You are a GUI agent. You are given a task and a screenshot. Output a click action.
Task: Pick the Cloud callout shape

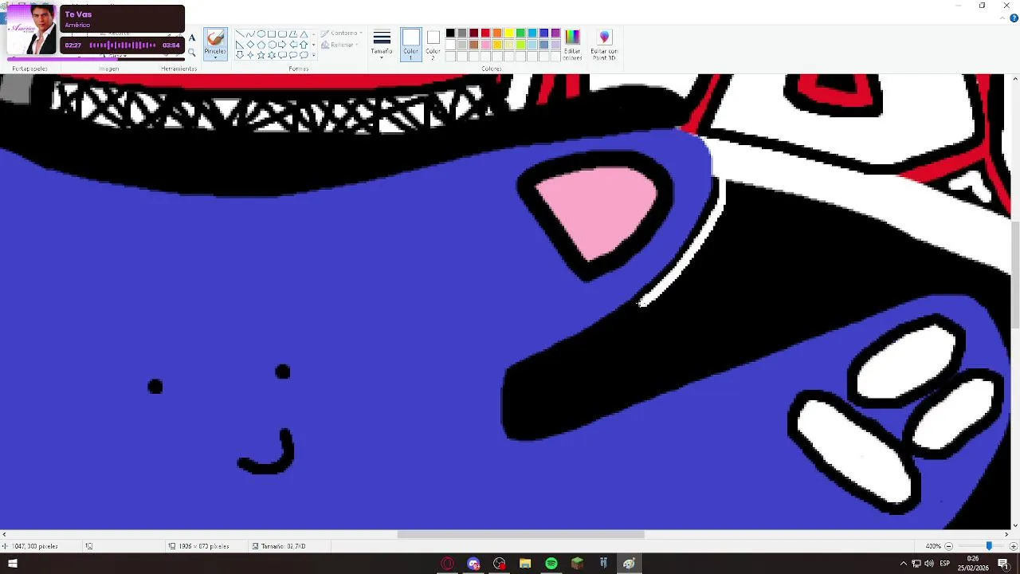point(304,55)
